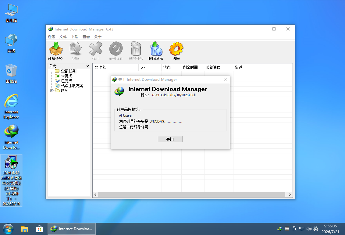Click the serial number JN7BE-Y9 text

(166, 121)
